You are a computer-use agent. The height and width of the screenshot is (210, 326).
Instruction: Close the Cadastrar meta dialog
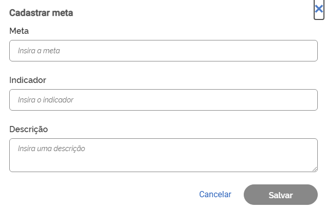point(319,9)
